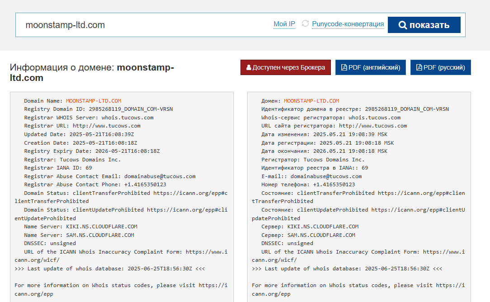
Task: Download the PDF (русский) report
Action: click(441, 67)
